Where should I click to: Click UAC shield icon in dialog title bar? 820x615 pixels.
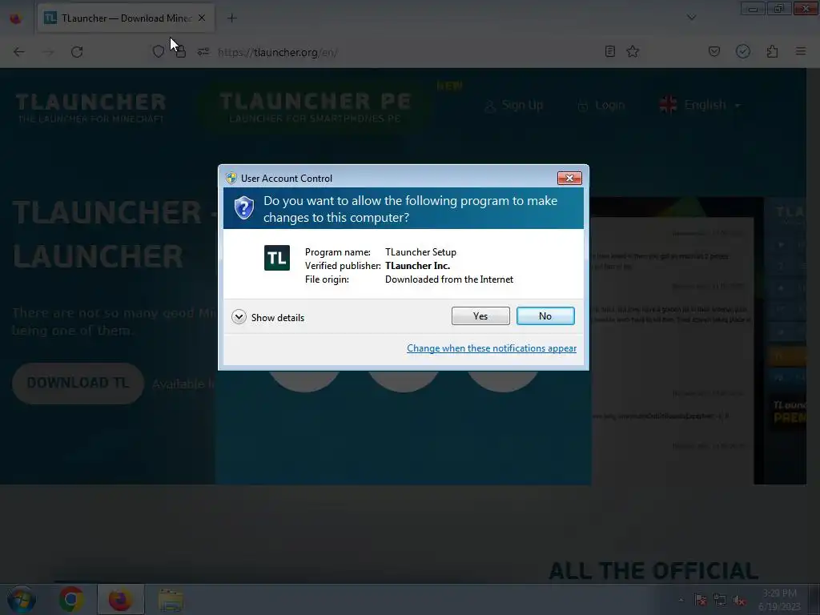(x=231, y=178)
